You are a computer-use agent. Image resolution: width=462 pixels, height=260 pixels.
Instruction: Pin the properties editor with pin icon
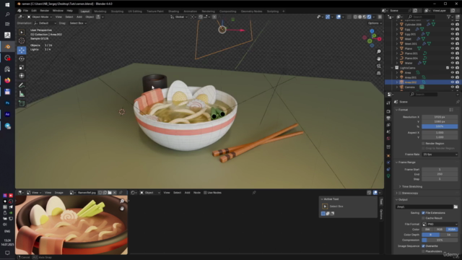click(458, 102)
